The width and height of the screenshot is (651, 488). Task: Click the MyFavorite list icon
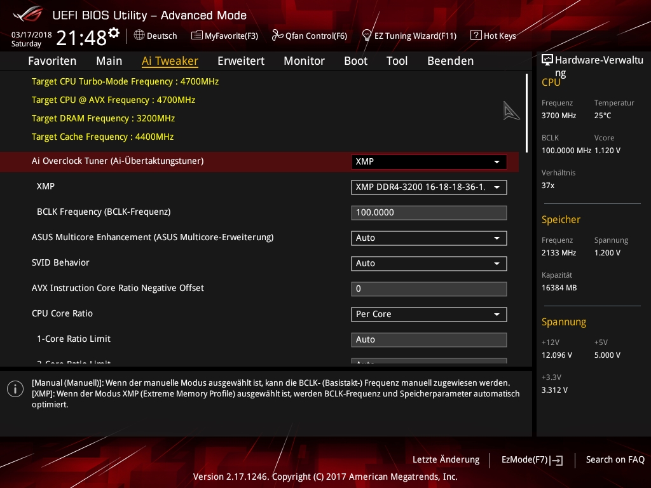point(196,36)
